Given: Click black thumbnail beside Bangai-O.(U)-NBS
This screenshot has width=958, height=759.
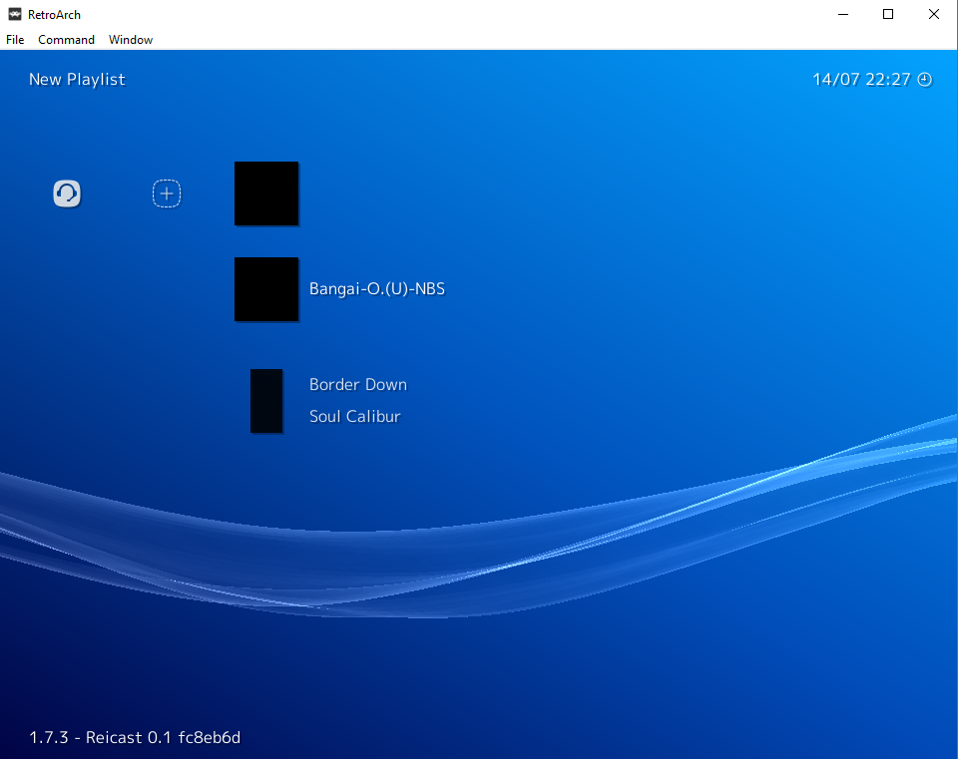Looking at the screenshot, I should coord(266,289).
